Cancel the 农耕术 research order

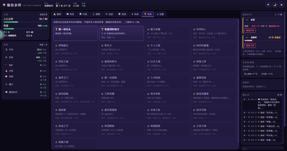click(250, 45)
